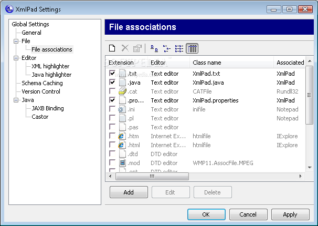Select Global Settings root node
This screenshot has height=226, width=318.
tap(30, 24)
